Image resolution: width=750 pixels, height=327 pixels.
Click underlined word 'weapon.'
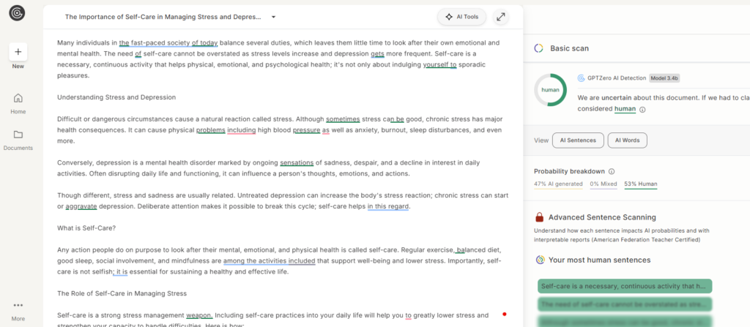pyautogui.click(x=199, y=315)
